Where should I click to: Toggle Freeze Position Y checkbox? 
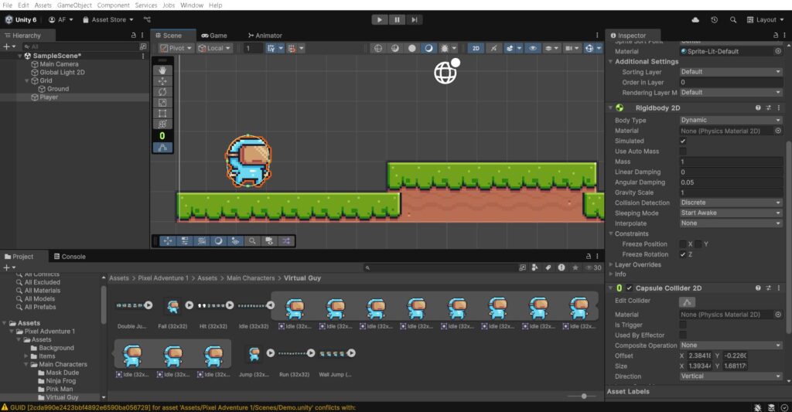698,243
